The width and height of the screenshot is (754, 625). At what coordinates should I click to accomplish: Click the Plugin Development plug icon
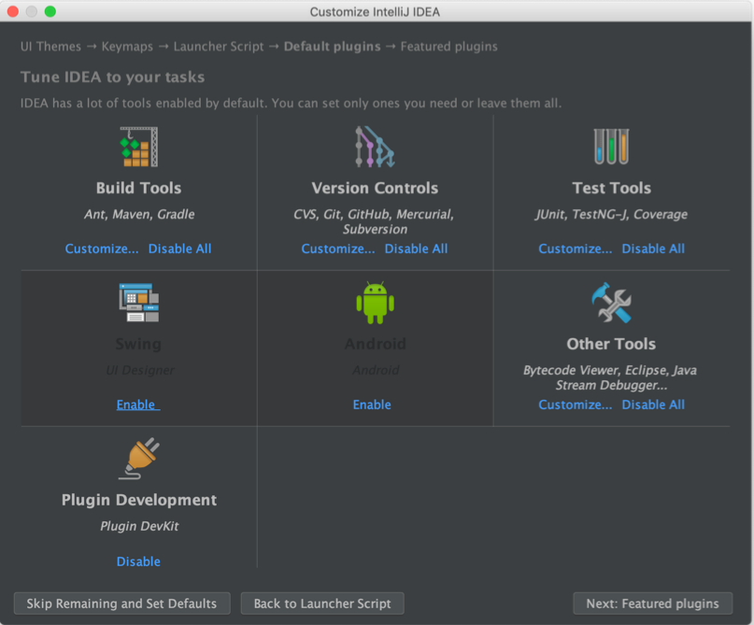(139, 458)
